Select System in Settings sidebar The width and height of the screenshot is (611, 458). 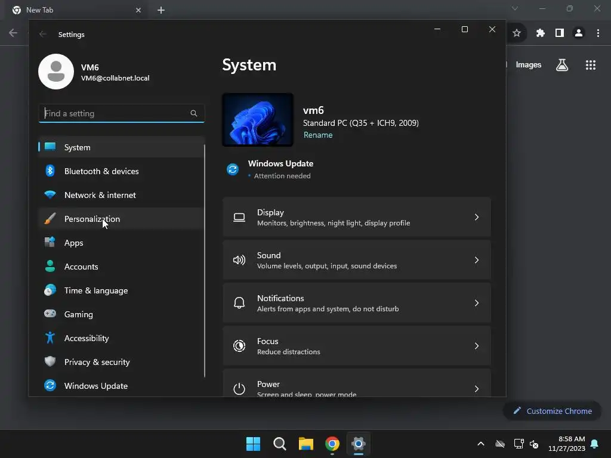[x=121, y=147]
